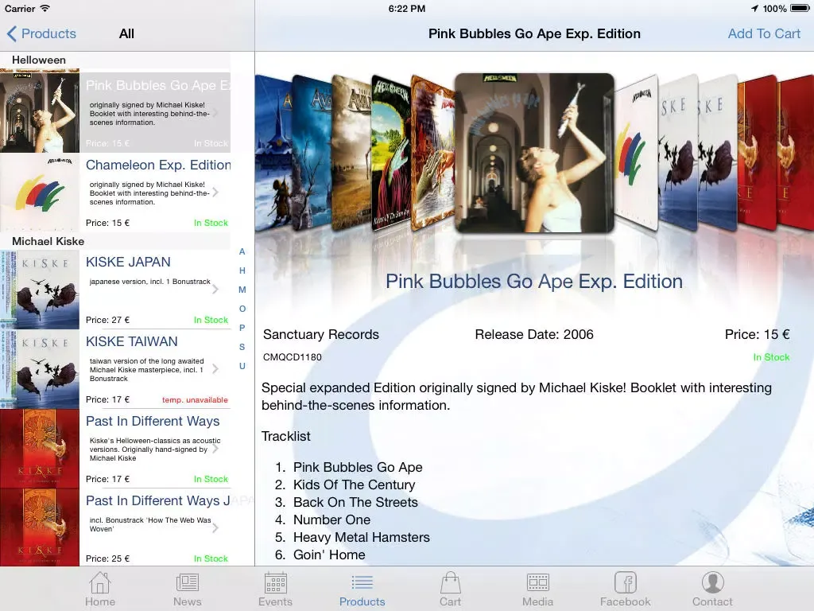Click Wi-Fi icon in status bar
The image size is (814, 611).
click(45, 8)
